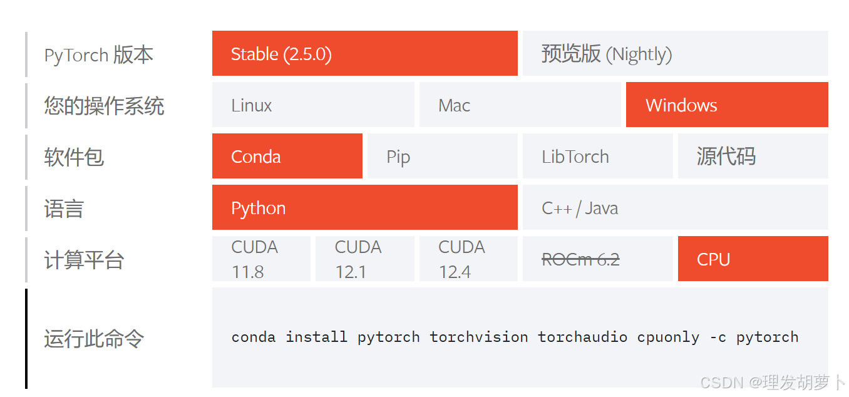Select Mac as the operating system

click(520, 105)
